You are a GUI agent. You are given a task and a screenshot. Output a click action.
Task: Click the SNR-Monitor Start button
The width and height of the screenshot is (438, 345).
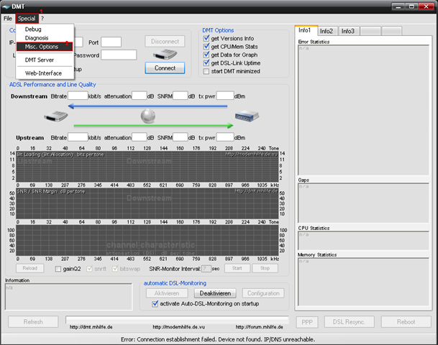point(237,268)
